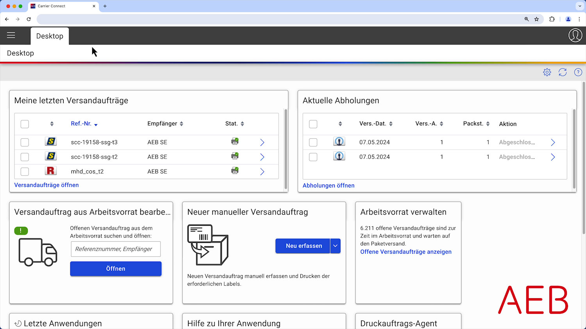This screenshot has height=329, width=586.
Task: Change sort order using the Ref.-Nr. arrow
Action: (96, 124)
